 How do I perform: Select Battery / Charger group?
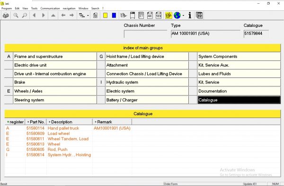pos(147,100)
